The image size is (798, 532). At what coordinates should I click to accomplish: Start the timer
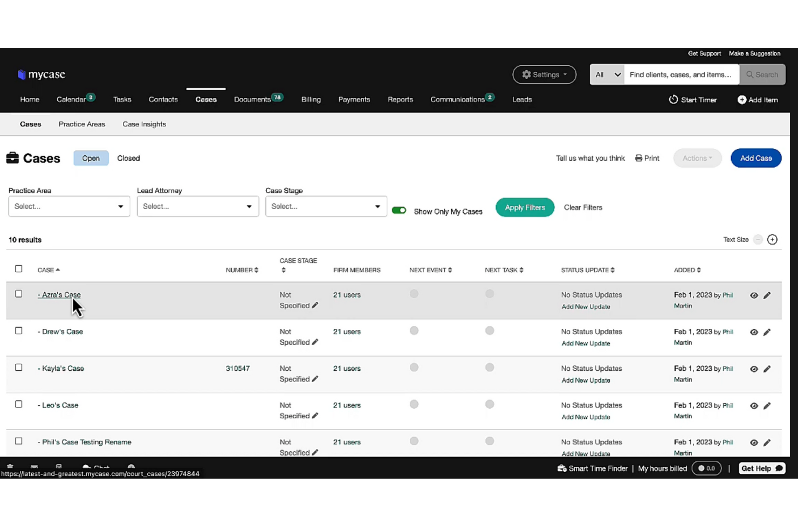pos(692,100)
